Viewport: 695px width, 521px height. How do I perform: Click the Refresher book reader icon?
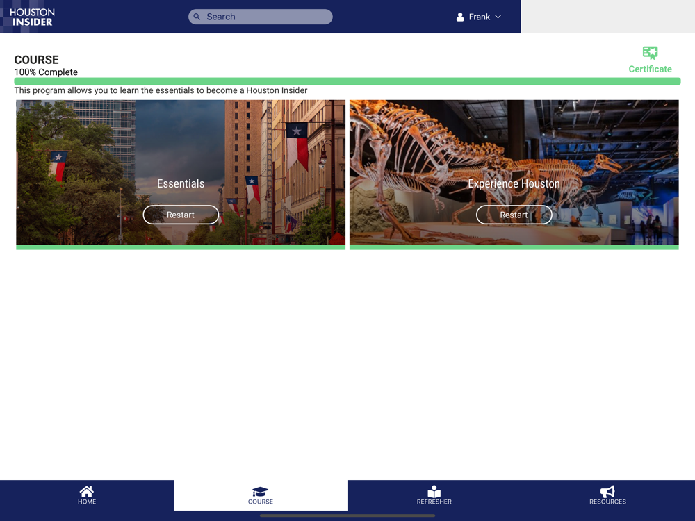point(434,491)
